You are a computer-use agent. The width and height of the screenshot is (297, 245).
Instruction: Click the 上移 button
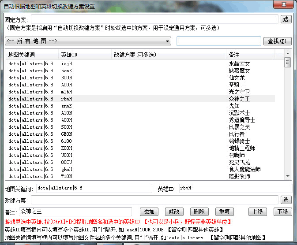point(258,212)
